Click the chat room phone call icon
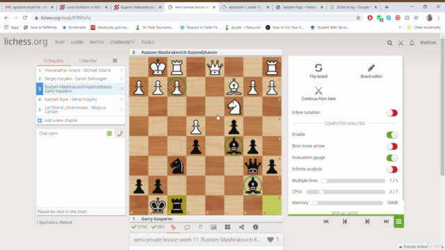The width and height of the screenshot is (445, 250). coord(120,134)
